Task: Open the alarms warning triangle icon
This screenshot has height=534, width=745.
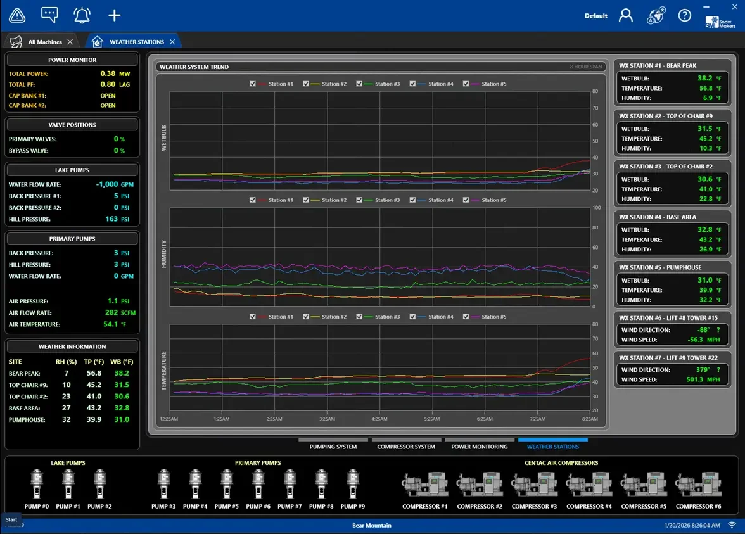Action: [16, 15]
